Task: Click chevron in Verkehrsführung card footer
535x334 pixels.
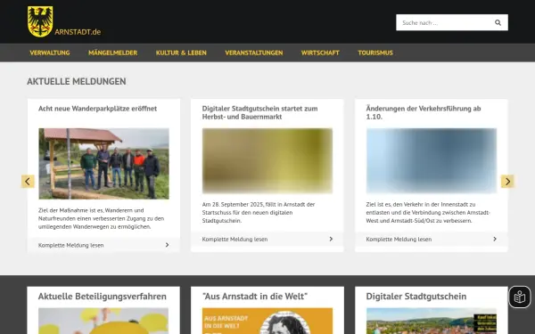Action: click(x=494, y=239)
